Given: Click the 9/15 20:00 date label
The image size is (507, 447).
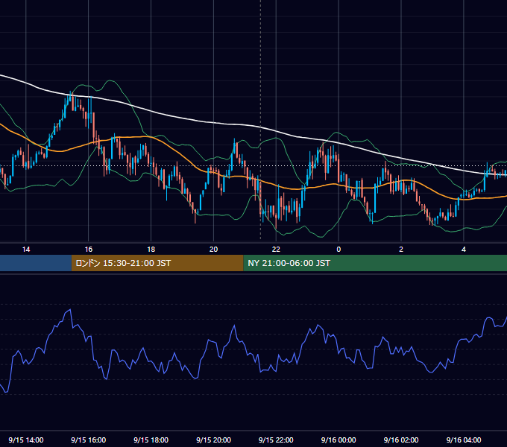Looking at the screenshot, I should [213, 440].
